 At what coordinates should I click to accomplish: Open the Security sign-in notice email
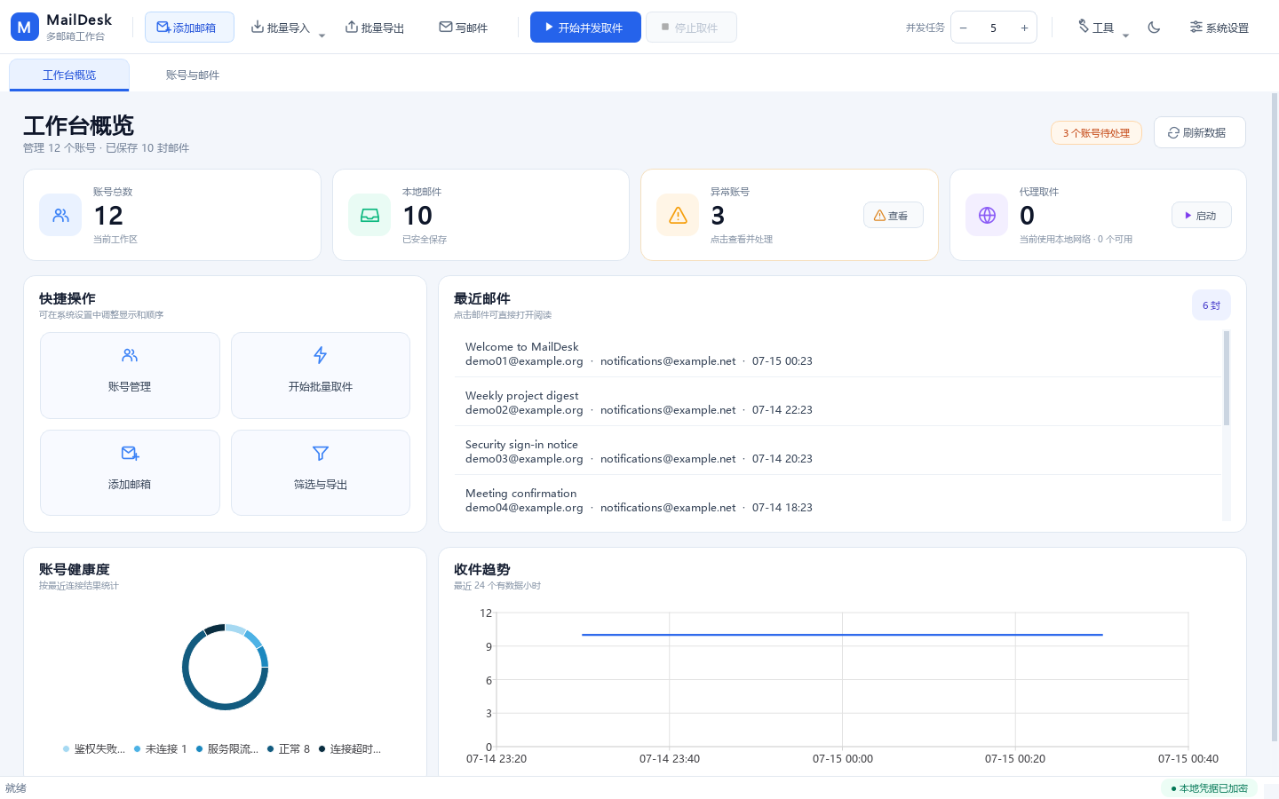point(838,451)
